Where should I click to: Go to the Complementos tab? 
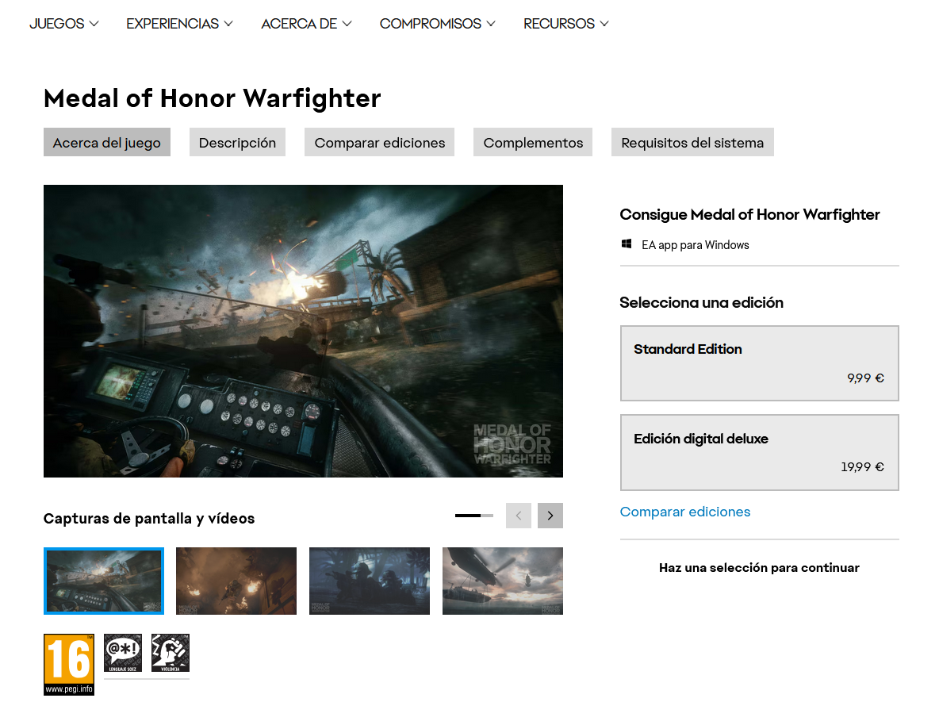click(533, 143)
